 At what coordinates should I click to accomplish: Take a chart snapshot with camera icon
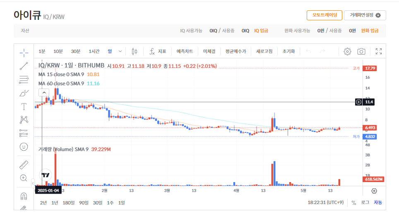[361, 51]
